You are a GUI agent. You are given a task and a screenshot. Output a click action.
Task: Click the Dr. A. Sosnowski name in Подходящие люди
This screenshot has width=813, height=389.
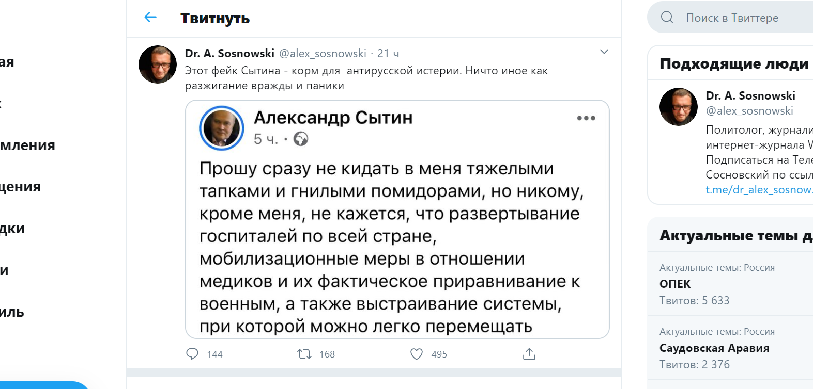pyautogui.click(x=750, y=96)
